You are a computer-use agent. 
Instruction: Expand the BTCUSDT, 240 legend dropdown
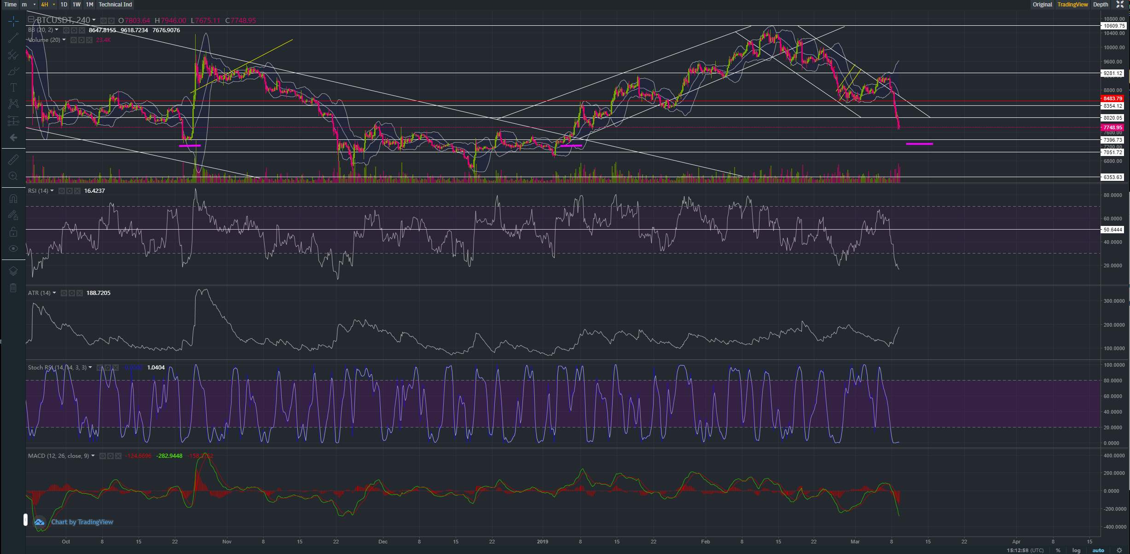point(94,20)
